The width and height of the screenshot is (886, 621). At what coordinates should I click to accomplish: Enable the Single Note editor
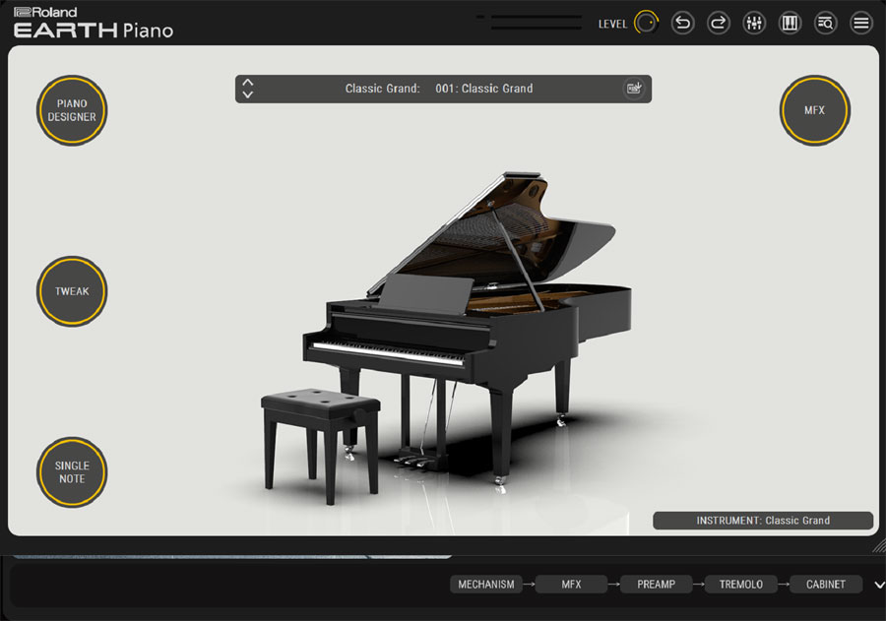pos(71,472)
